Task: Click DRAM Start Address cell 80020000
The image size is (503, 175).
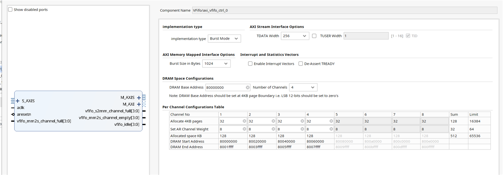Action: point(262,141)
